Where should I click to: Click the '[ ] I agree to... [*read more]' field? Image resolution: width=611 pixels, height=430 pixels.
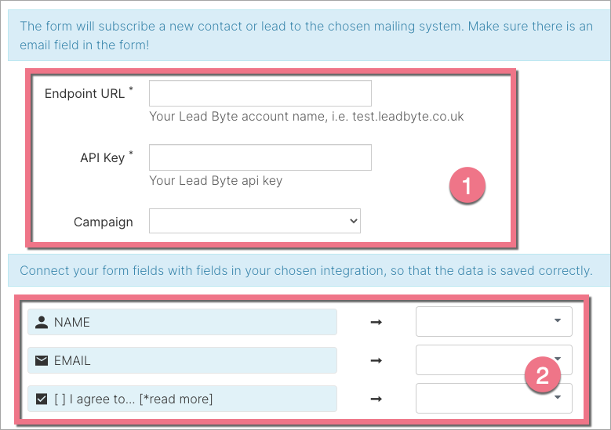(x=182, y=399)
